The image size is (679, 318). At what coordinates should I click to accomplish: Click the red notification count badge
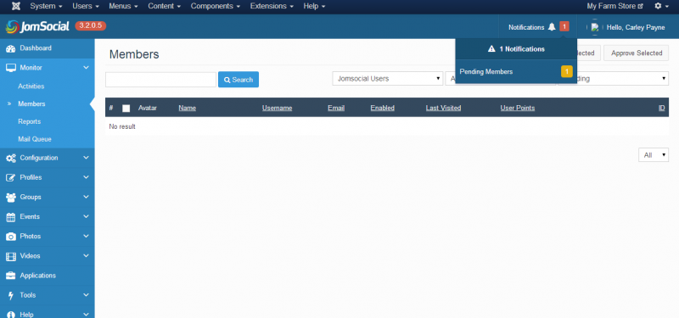(564, 27)
